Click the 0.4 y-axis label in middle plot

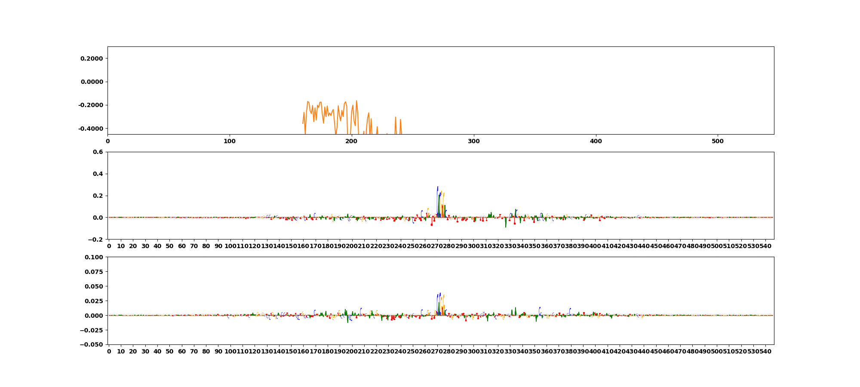tap(98, 174)
